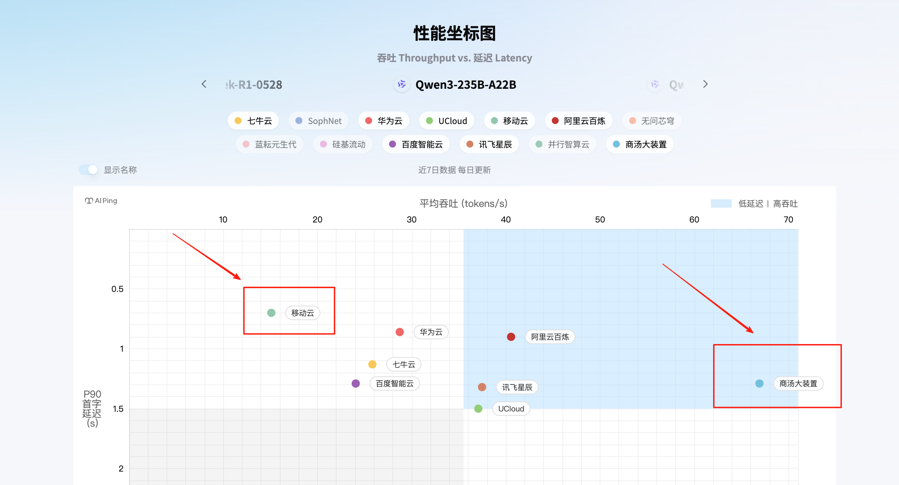Screen dimensions: 899x485
Task: Click the AI Ping logo icon
Action: pyautogui.click(x=89, y=201)
